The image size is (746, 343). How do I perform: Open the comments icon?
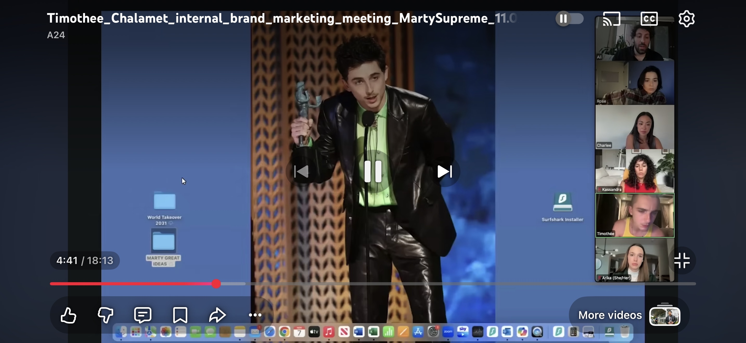click(143, 315)
